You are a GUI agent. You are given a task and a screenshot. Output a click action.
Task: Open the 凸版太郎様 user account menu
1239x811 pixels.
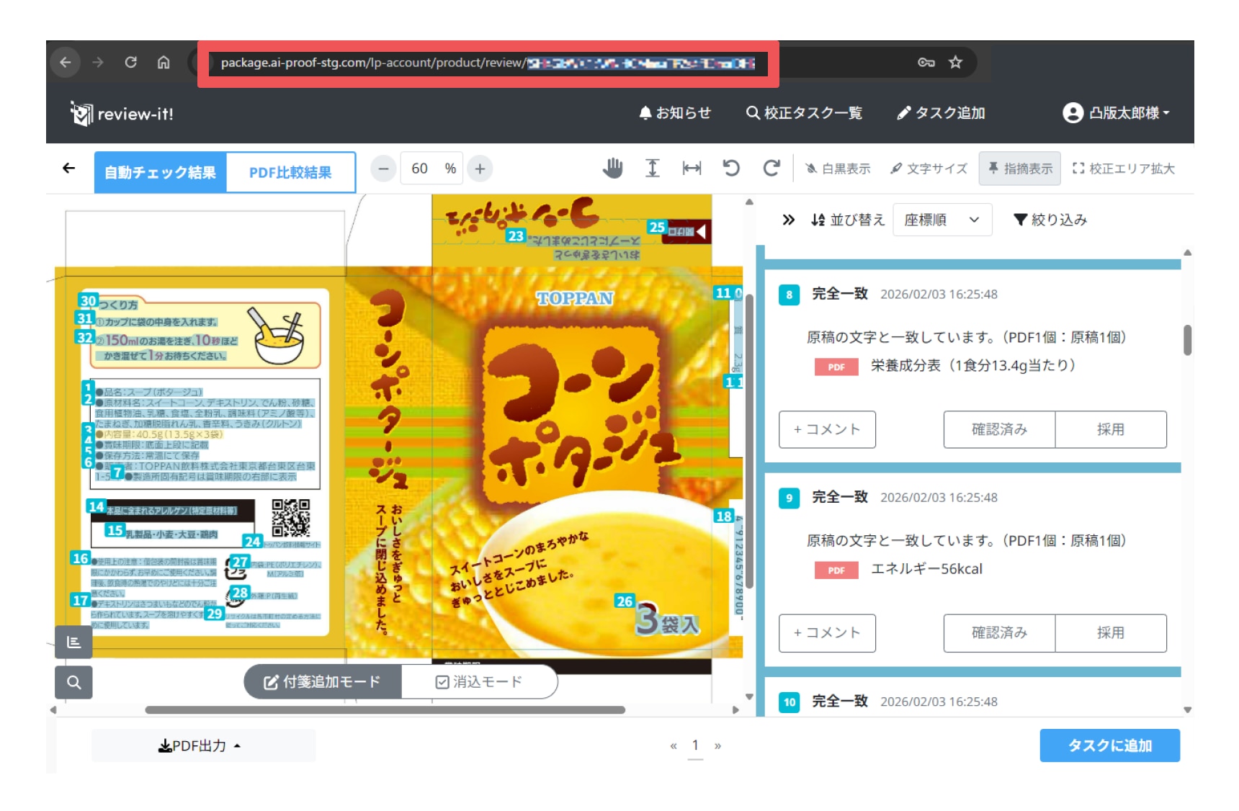(1116, 113)
